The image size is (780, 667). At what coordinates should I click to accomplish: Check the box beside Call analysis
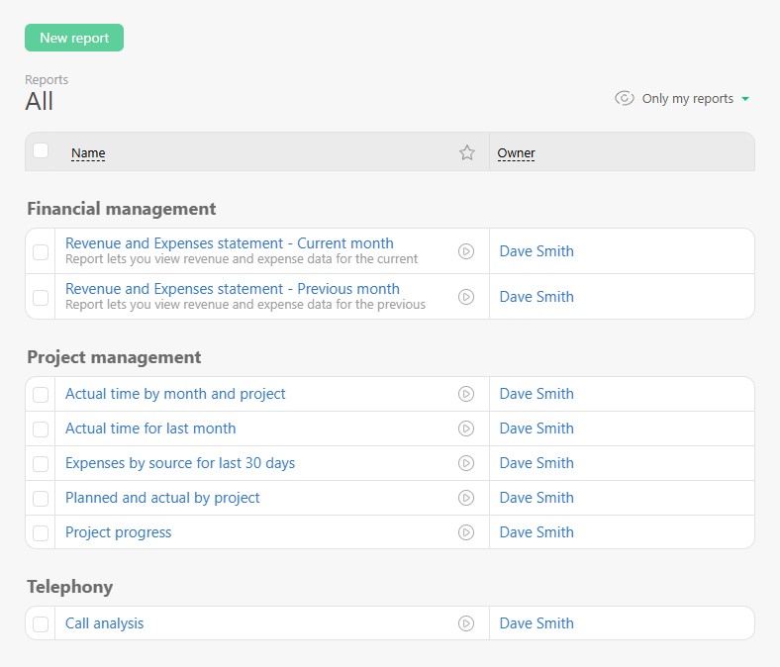[41, 623]
